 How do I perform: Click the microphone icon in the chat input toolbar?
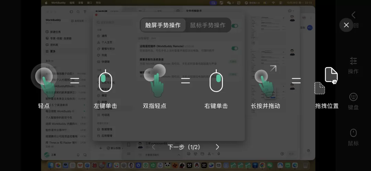point(219,154)
